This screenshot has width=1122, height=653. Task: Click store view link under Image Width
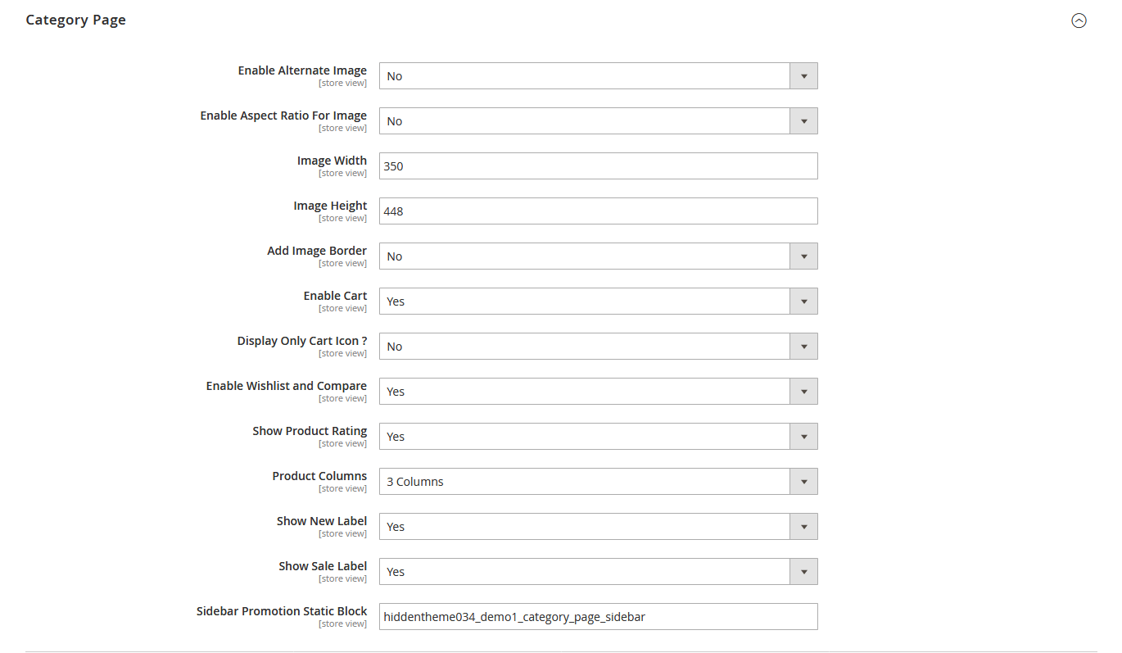click(x=342, y=172)
